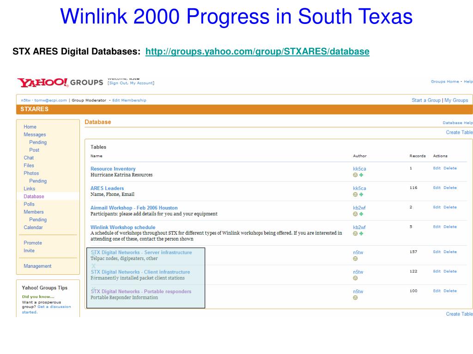Select Database in the sidebar

[x=34, y=196]
